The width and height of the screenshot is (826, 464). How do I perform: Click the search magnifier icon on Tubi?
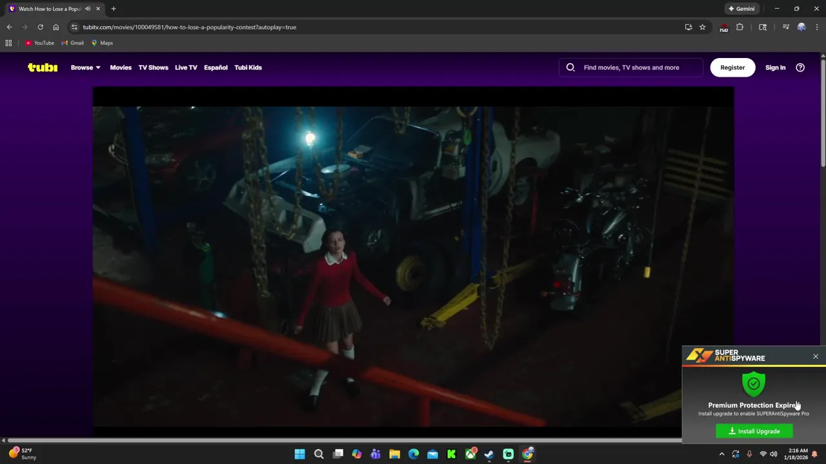pyautogui.click(x=570, y=67)
